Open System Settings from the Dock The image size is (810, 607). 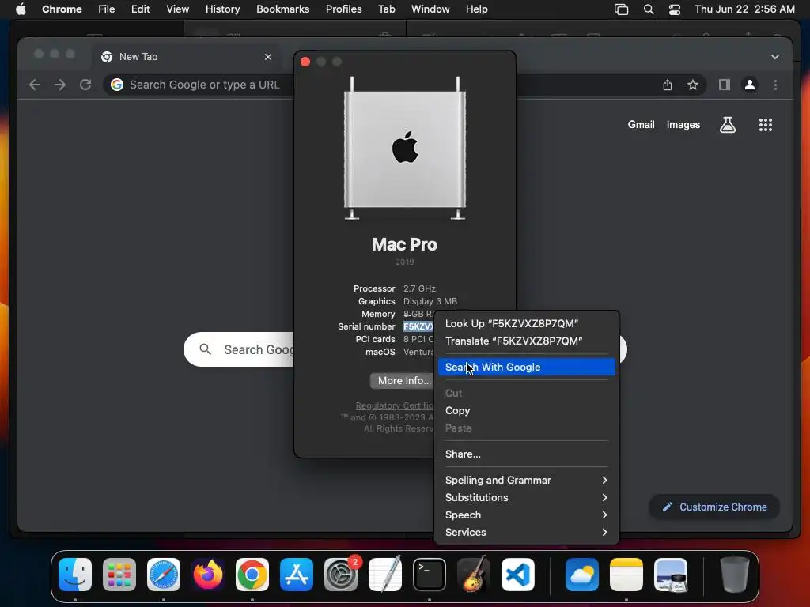point(341,575)
